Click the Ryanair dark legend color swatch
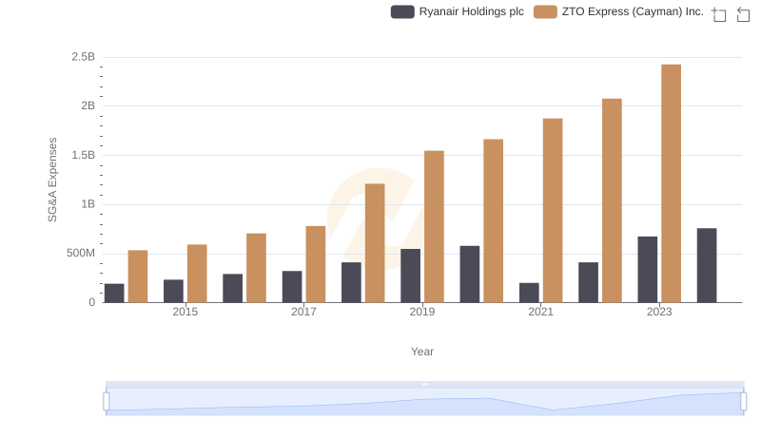The height and width of the screenshot is (438, 761). 402,11
